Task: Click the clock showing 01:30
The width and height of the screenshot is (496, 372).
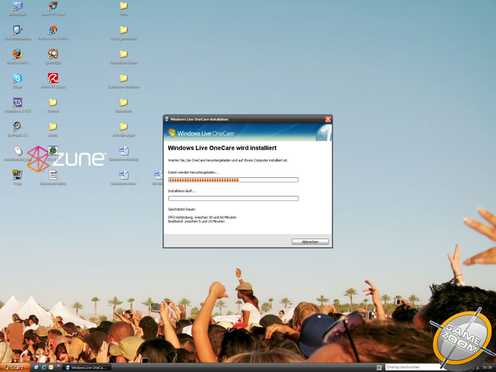Action: pos(487,368)
